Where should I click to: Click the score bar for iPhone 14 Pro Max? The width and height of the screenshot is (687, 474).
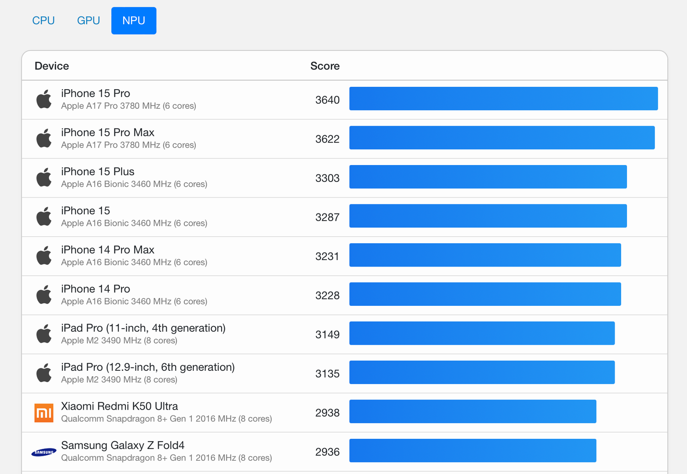pyautogui.click(x=485, y=255)
